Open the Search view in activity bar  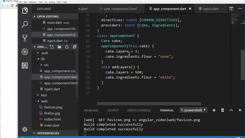(25, 24)
